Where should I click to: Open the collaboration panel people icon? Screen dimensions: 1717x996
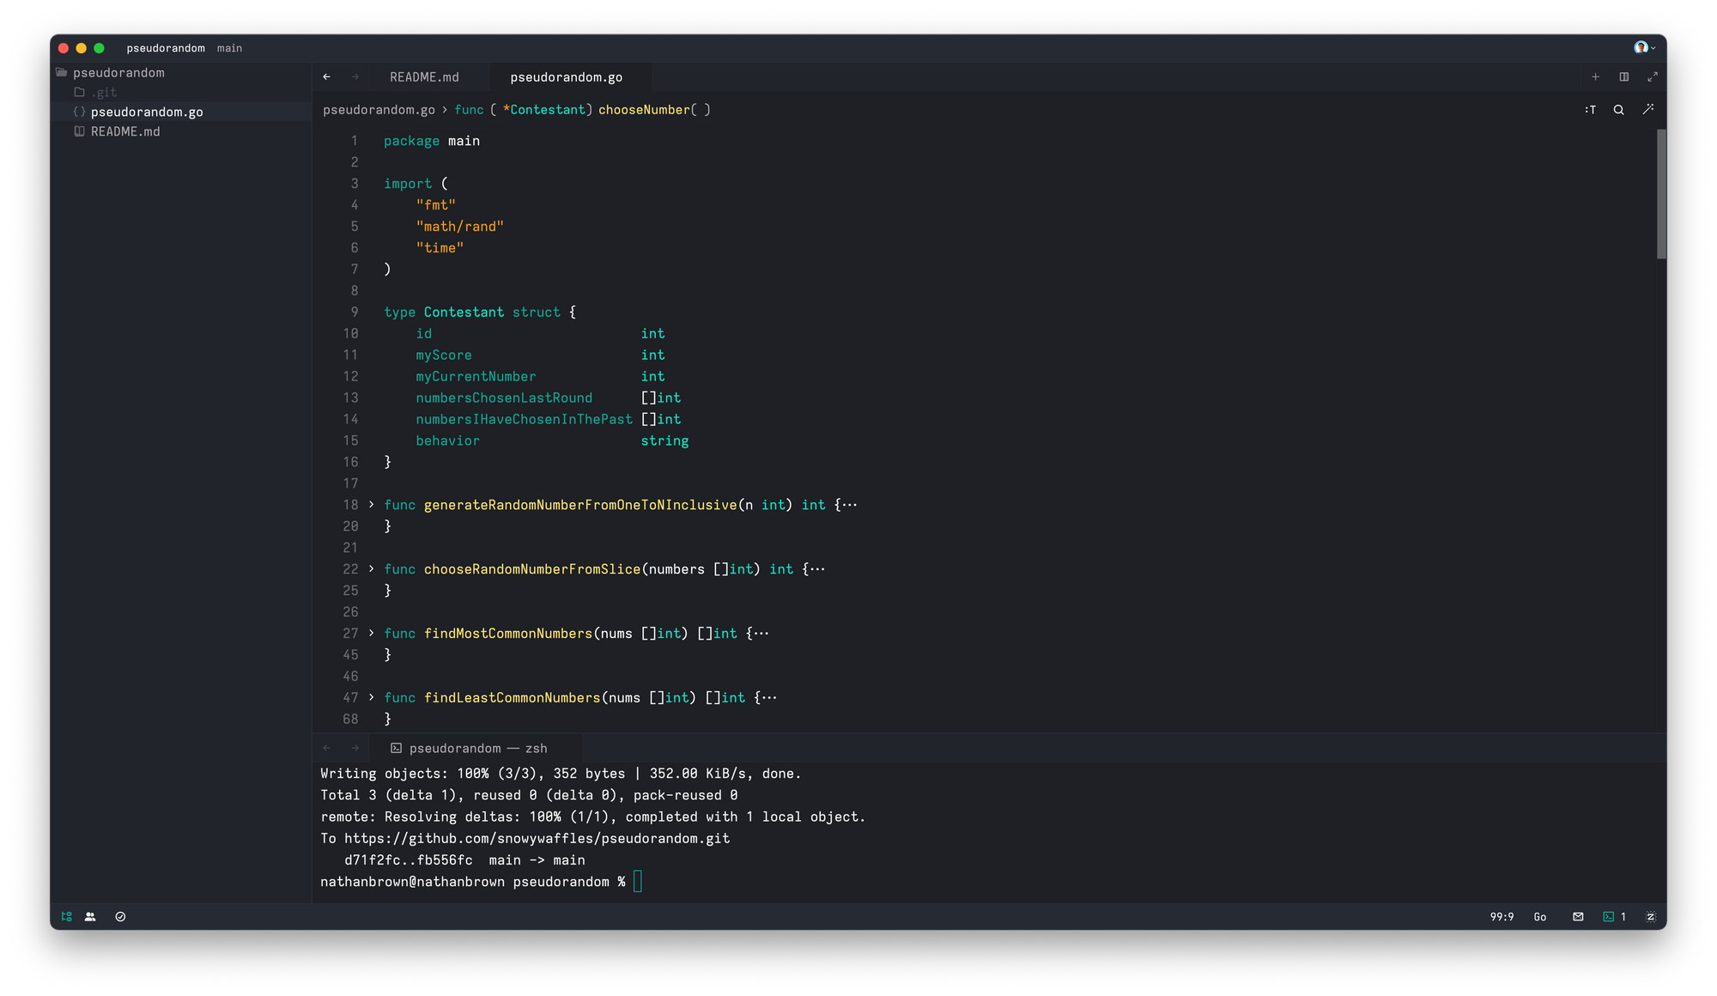tap(90, 917)
